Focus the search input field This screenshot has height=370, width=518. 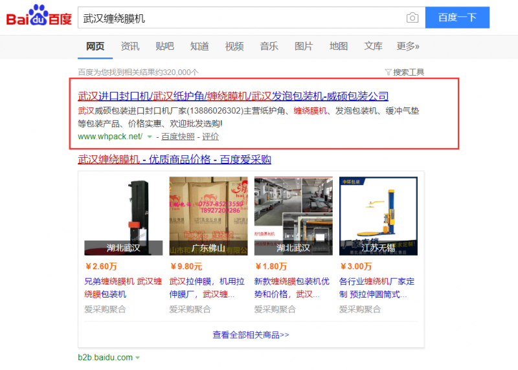tap(240, 18)
